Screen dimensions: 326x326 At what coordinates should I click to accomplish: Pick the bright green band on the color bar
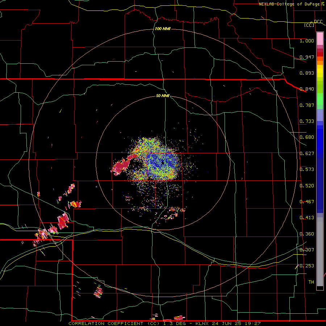320,99
